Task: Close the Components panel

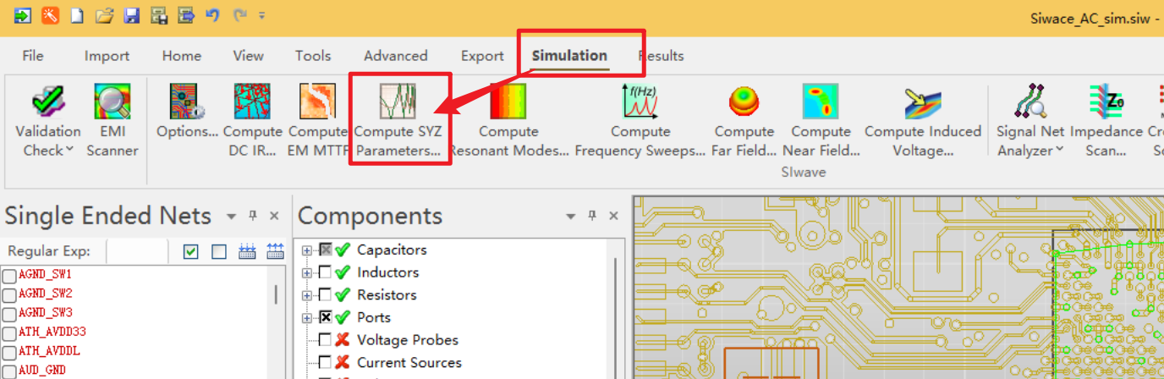Action: pyautogui.click(x=615, y=217)
